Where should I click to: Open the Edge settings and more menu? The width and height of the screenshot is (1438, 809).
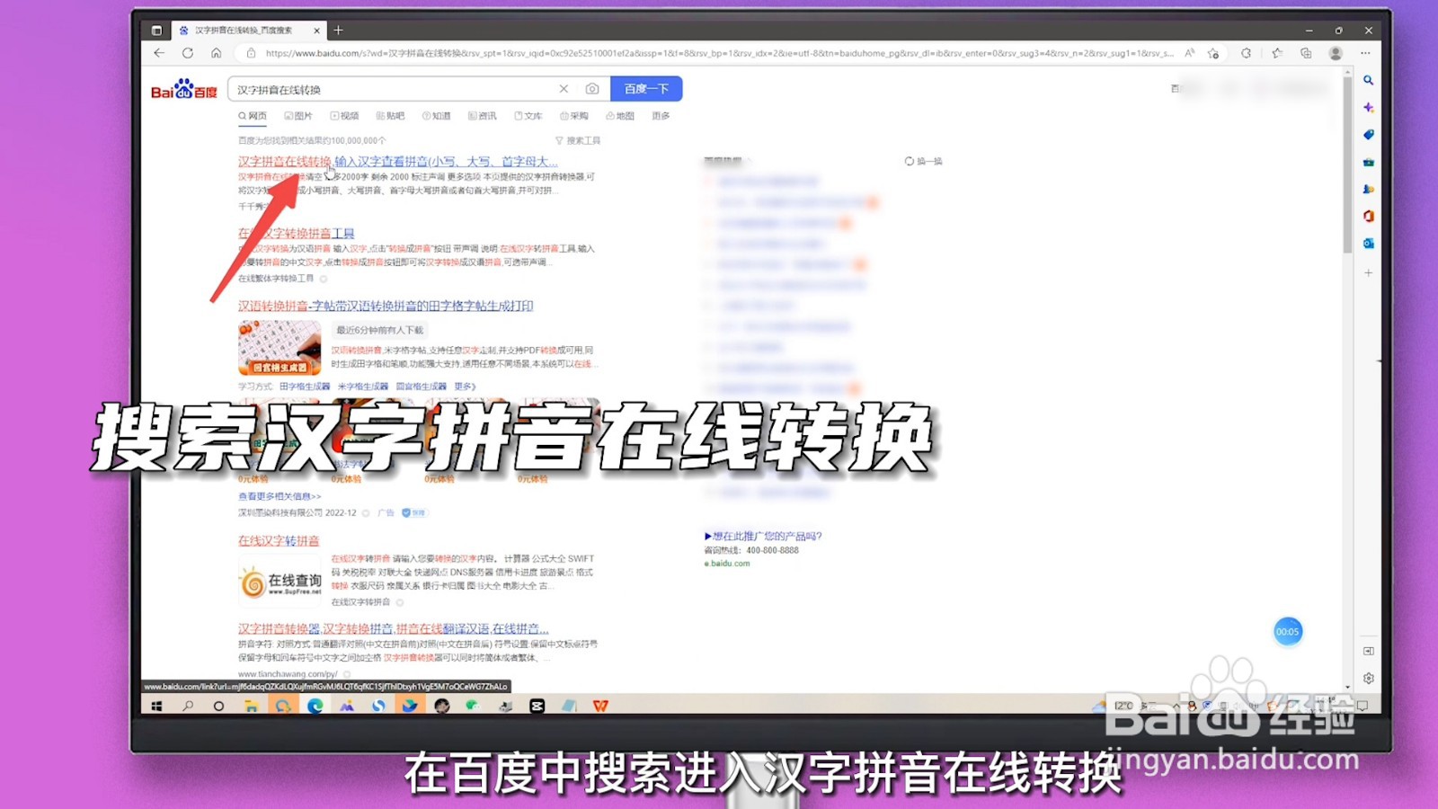[1365, 53]
